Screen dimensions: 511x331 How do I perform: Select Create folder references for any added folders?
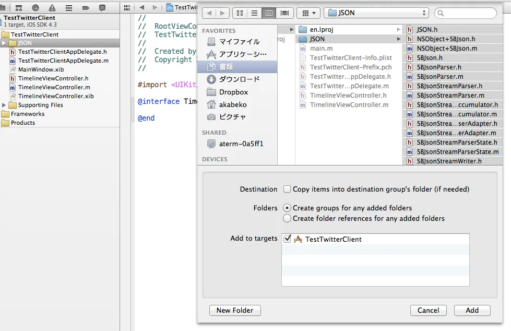(x=287, y=218)
